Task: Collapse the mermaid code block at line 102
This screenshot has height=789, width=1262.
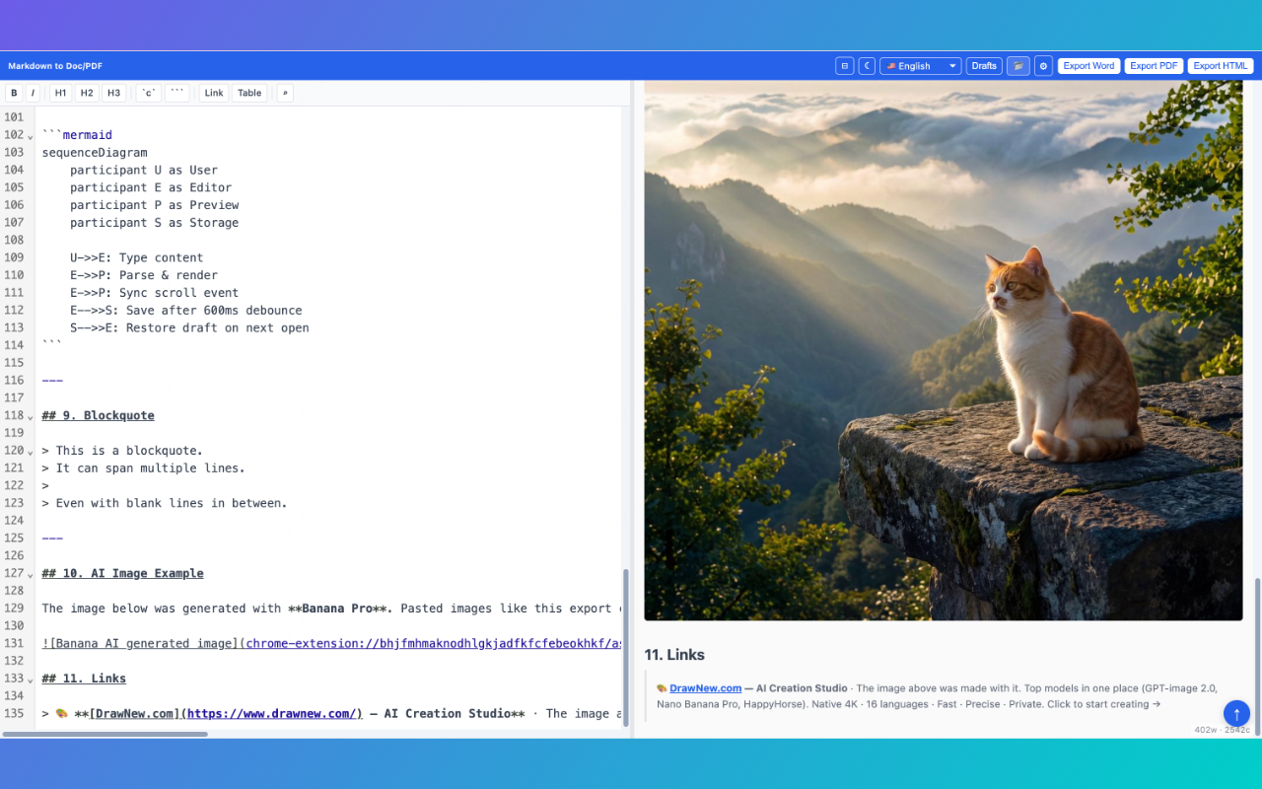Action: (31, 136)
